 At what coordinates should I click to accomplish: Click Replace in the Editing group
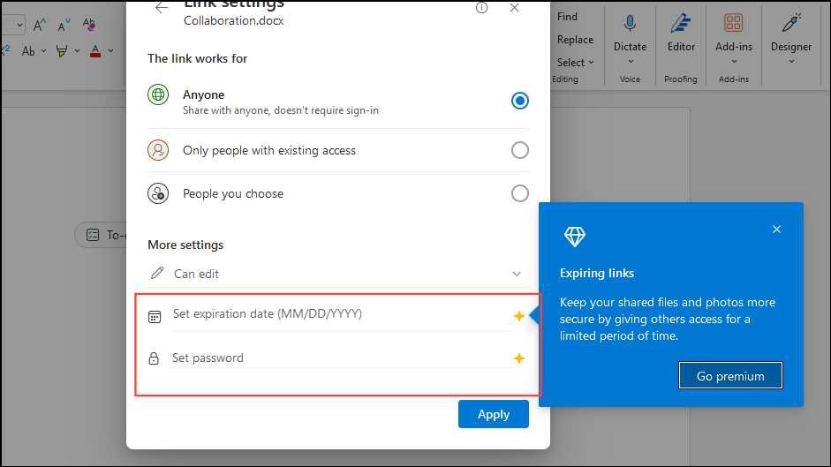pyautogui.click(x=575, y=40)
